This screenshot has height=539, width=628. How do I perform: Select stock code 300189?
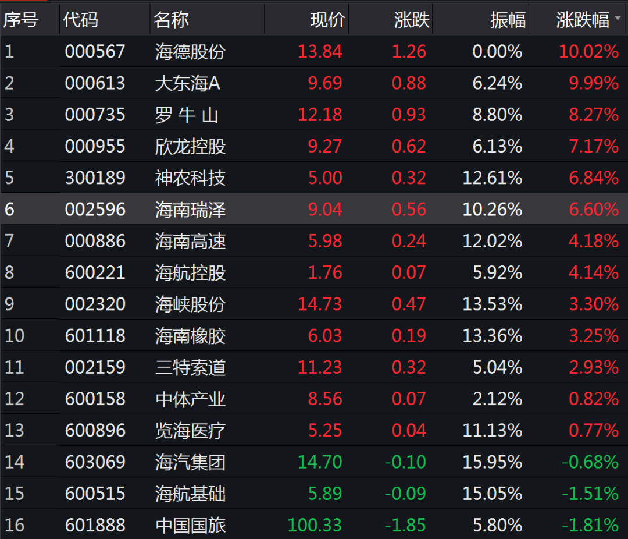point(95,178)
